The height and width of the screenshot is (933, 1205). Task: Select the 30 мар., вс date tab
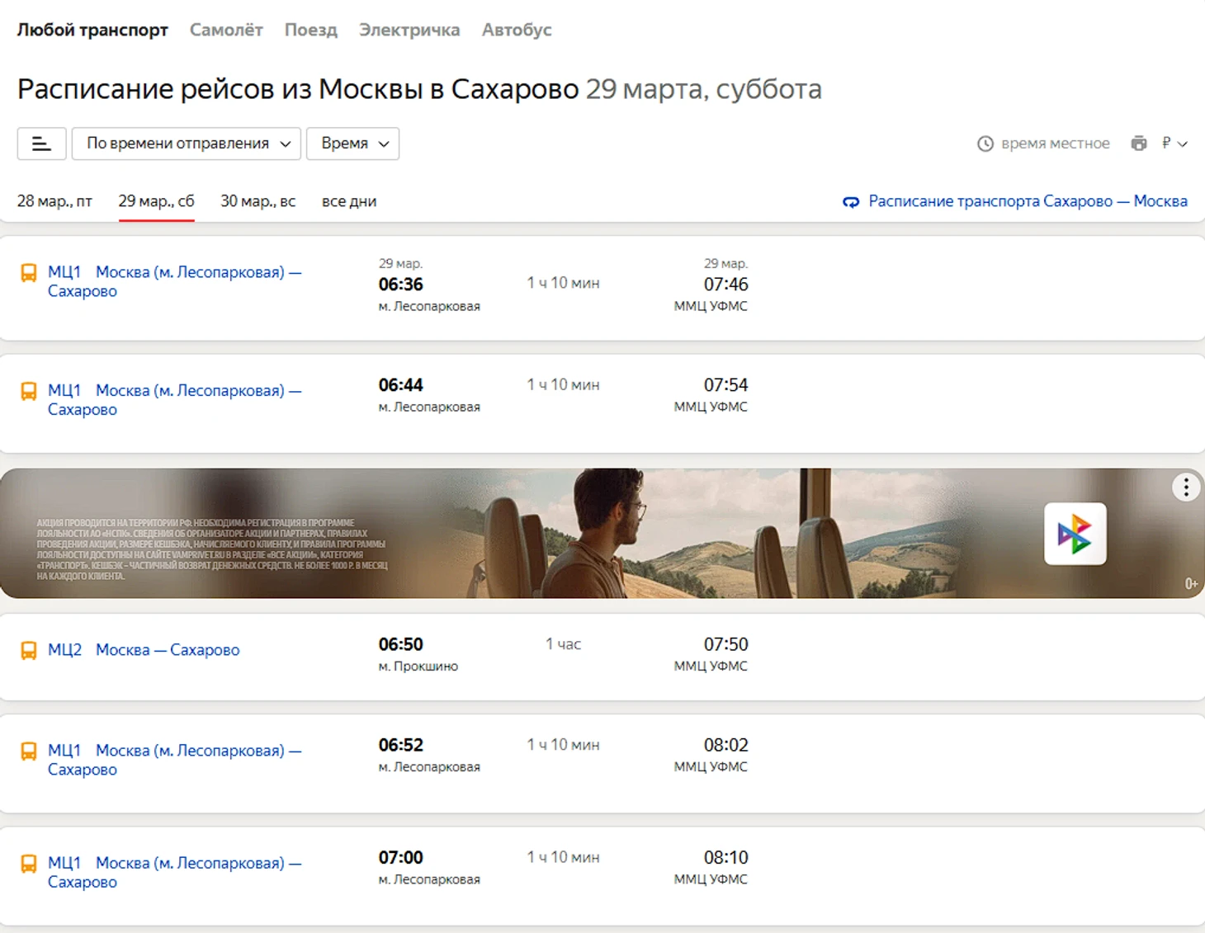coord(258,201)
